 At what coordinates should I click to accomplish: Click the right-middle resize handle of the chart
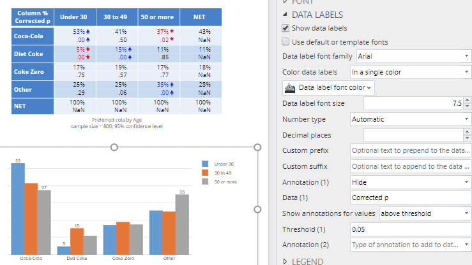pyautogui.click(x=258, y=209)
